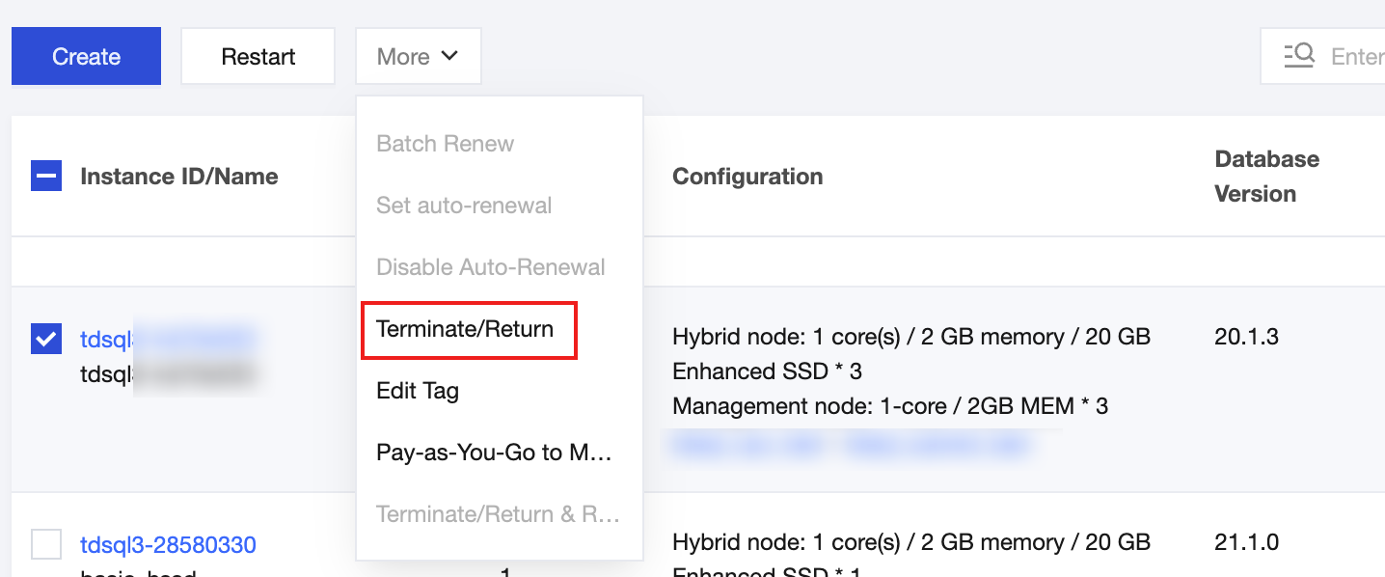Open the tdsql3-28580330 instance link
The image size is (1385, 577).
point(168,545)
